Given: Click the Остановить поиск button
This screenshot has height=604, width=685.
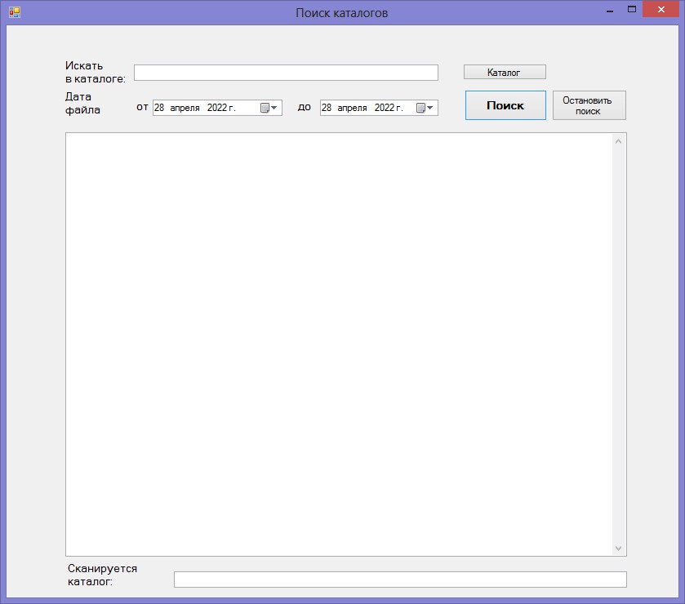Looking at the screenshot, I should [x=589, y=105].
